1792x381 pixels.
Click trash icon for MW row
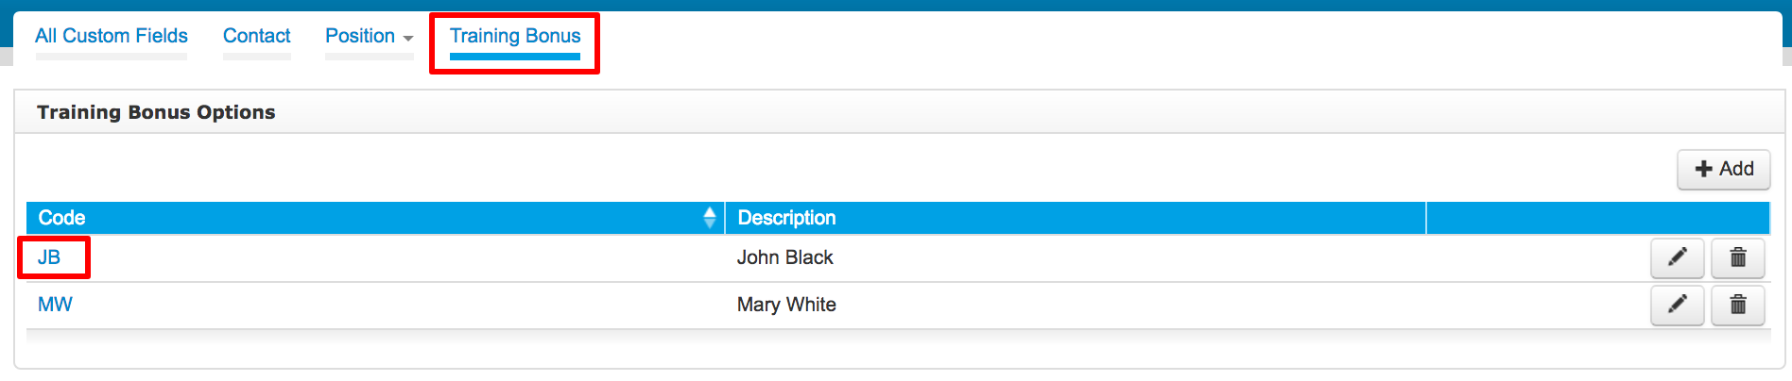[1737, 305]
